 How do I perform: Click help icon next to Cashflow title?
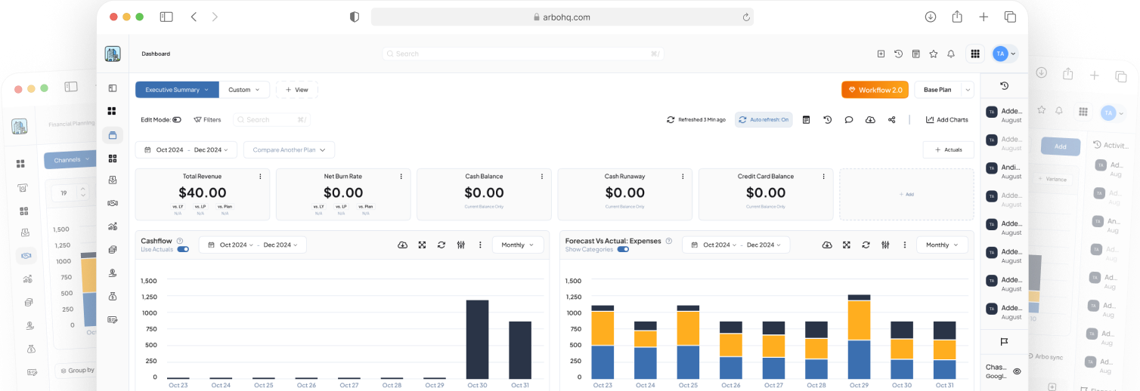point(180,241)
